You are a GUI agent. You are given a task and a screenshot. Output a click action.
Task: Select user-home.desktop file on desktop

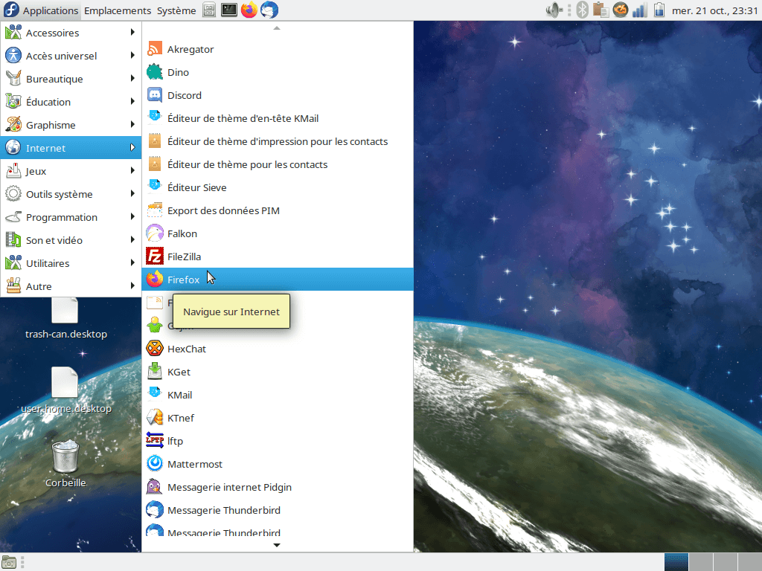tap(65, 390)
